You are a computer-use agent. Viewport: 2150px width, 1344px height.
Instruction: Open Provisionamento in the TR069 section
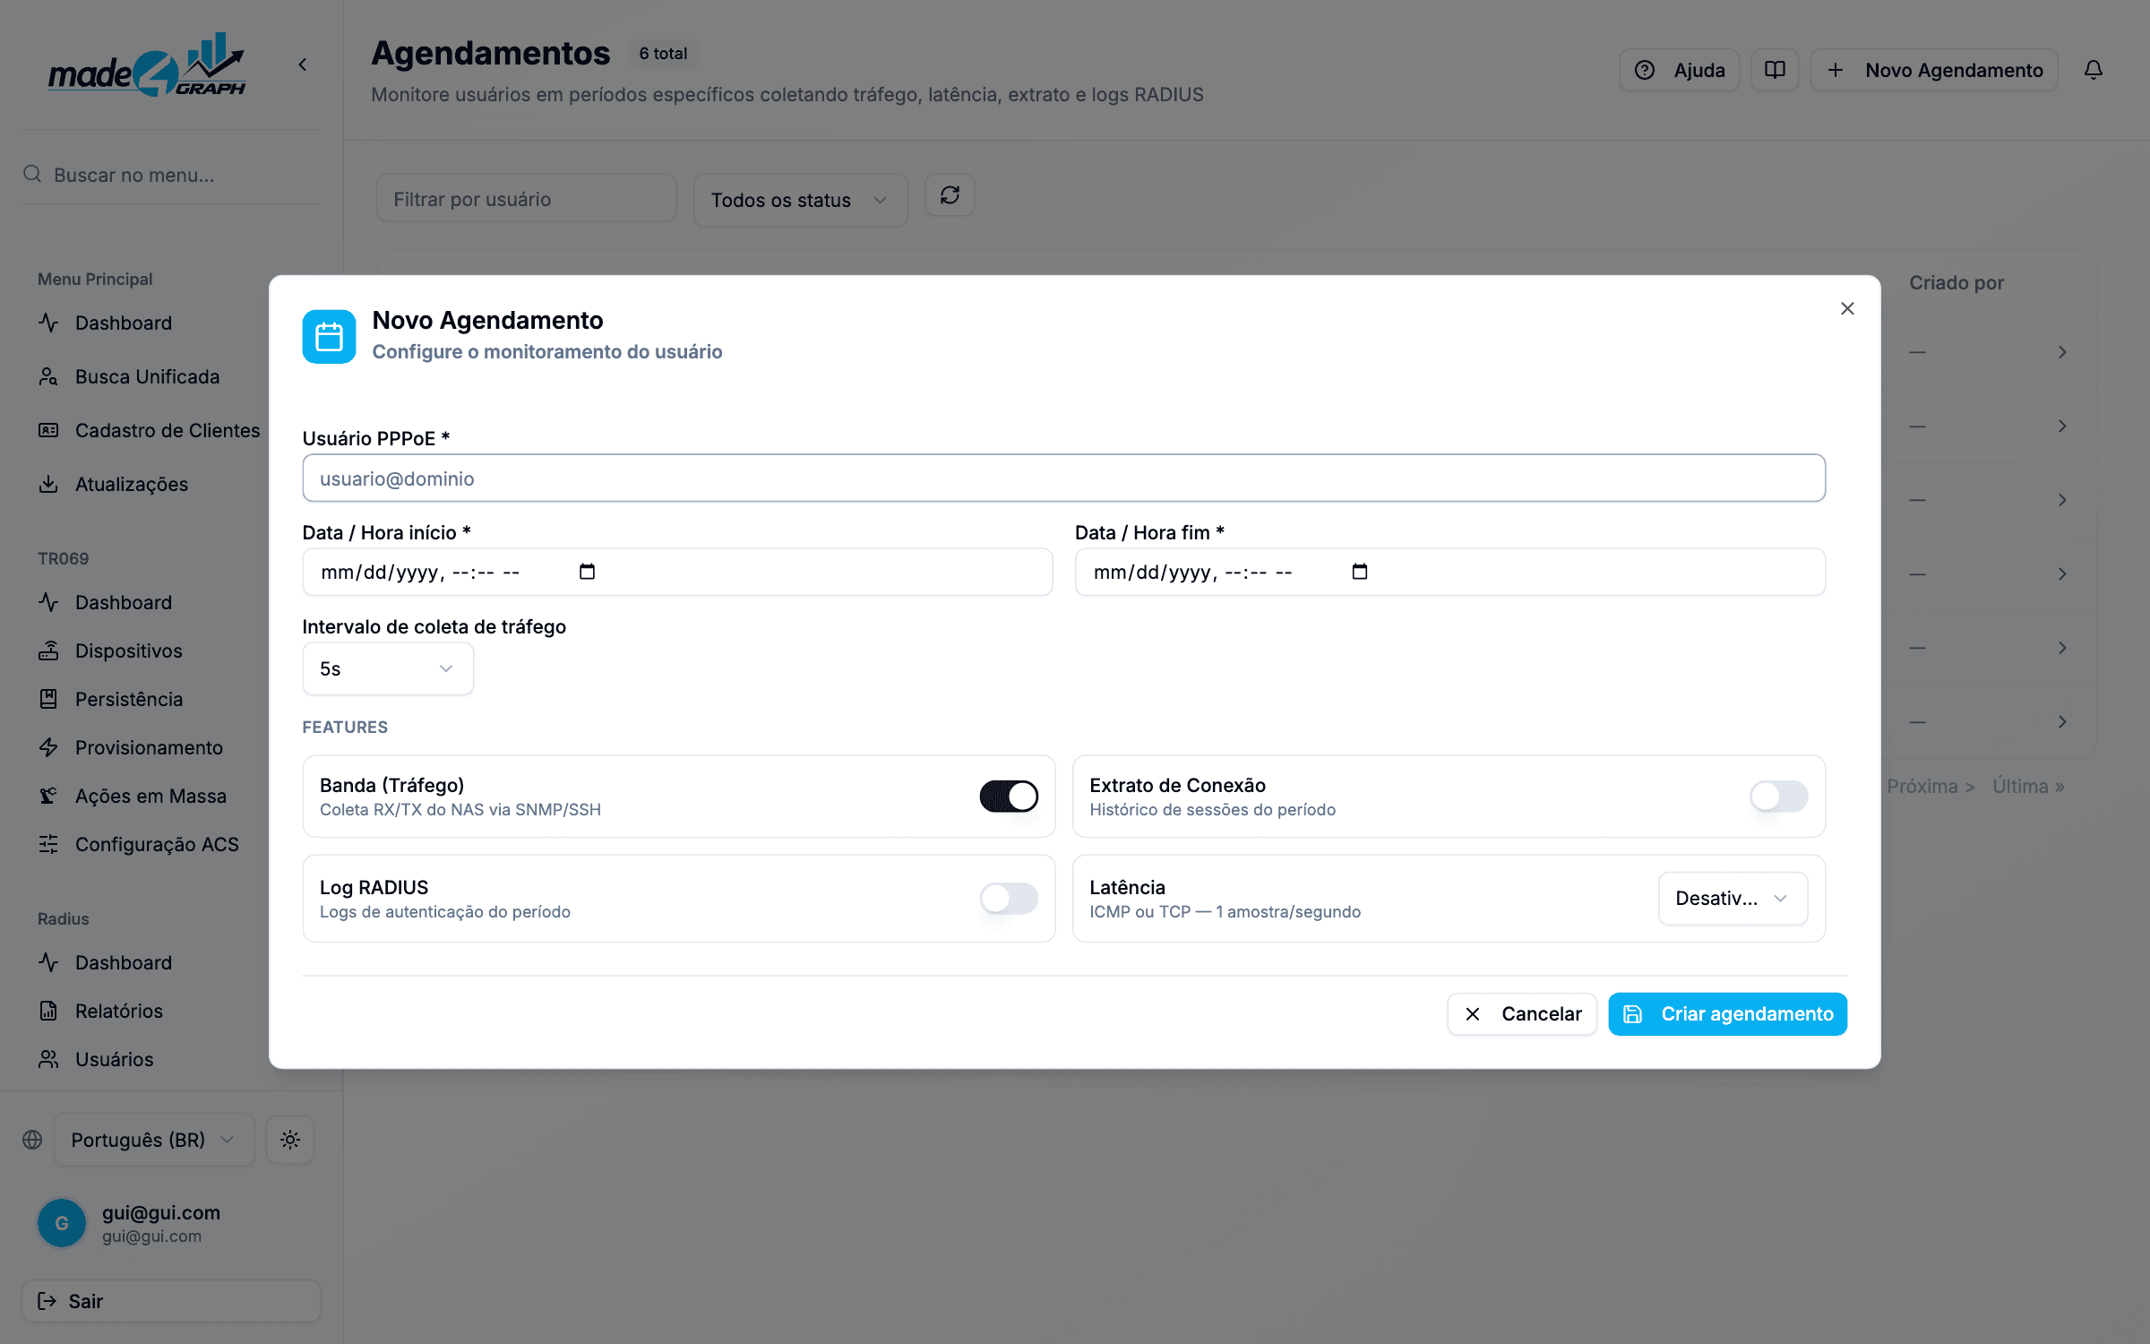(149, 747)
